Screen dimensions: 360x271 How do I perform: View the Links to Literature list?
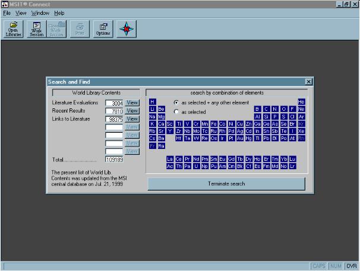132,119
